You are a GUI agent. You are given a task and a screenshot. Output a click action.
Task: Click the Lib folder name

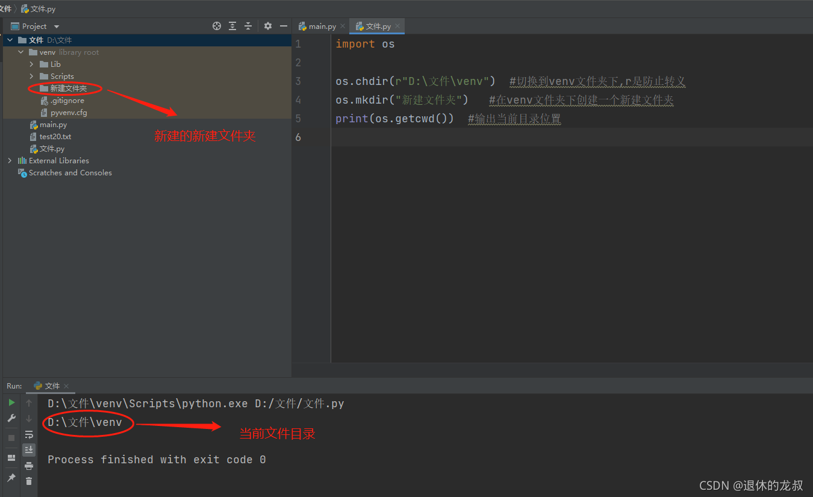click(55, 64)
